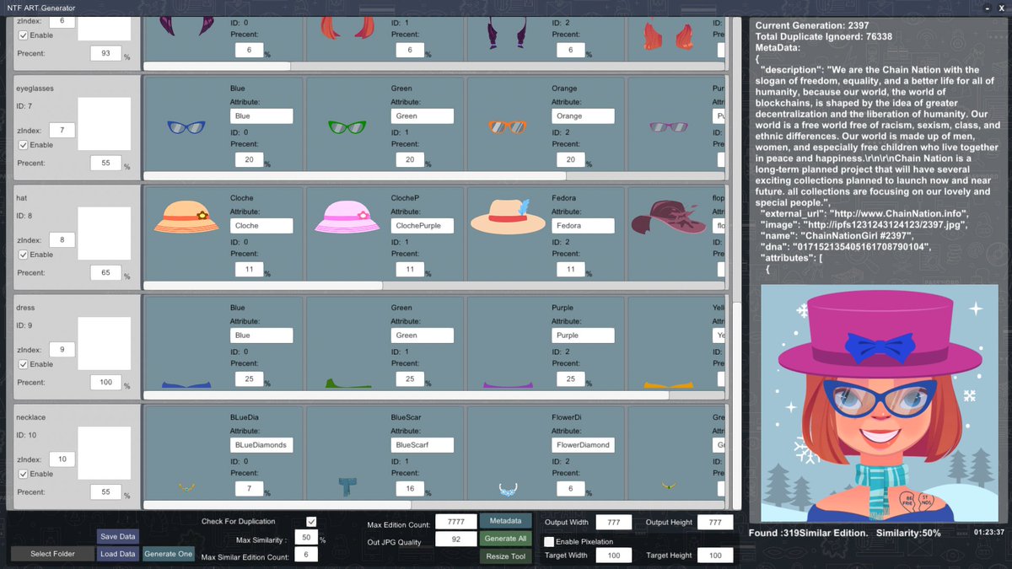Edit the Fedora attribute field
Viewport: 1012px width, 569px height.
tap(583, 226)
